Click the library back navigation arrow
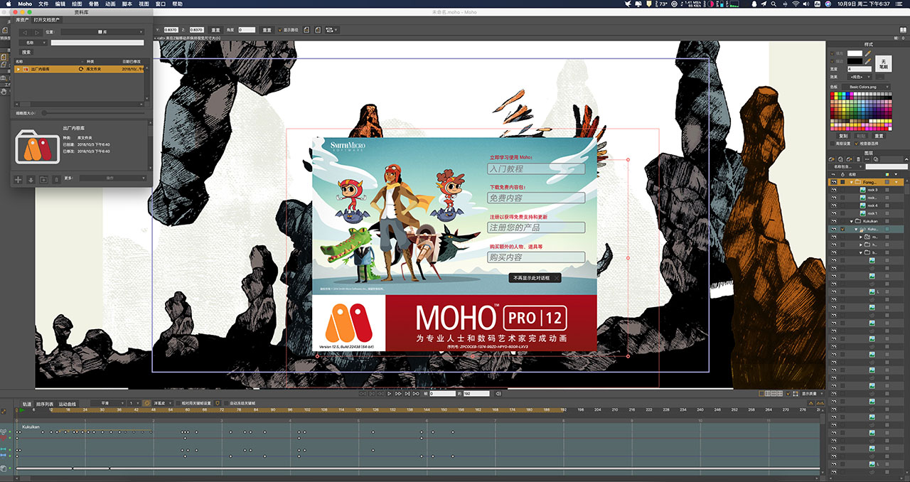Viewport: 910px width, 482px height. coord(24,32)
